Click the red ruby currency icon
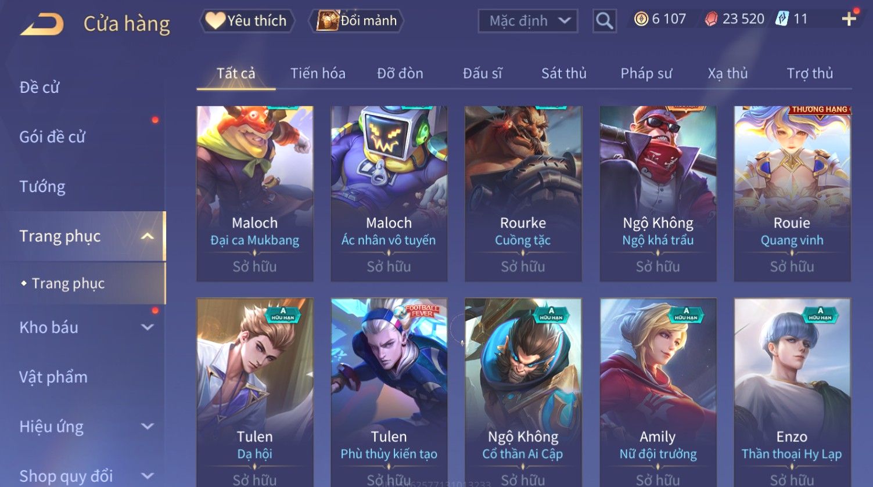873x487 pixels. pos(711,19)
